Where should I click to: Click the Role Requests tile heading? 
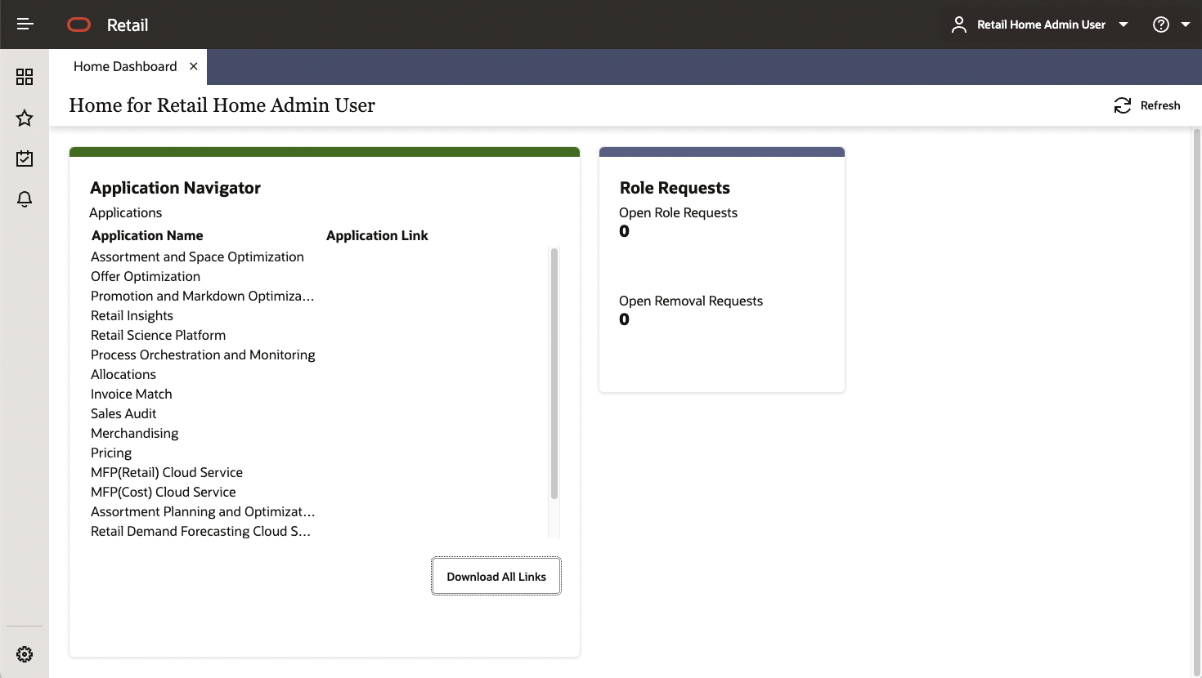[x=675, y=188]
